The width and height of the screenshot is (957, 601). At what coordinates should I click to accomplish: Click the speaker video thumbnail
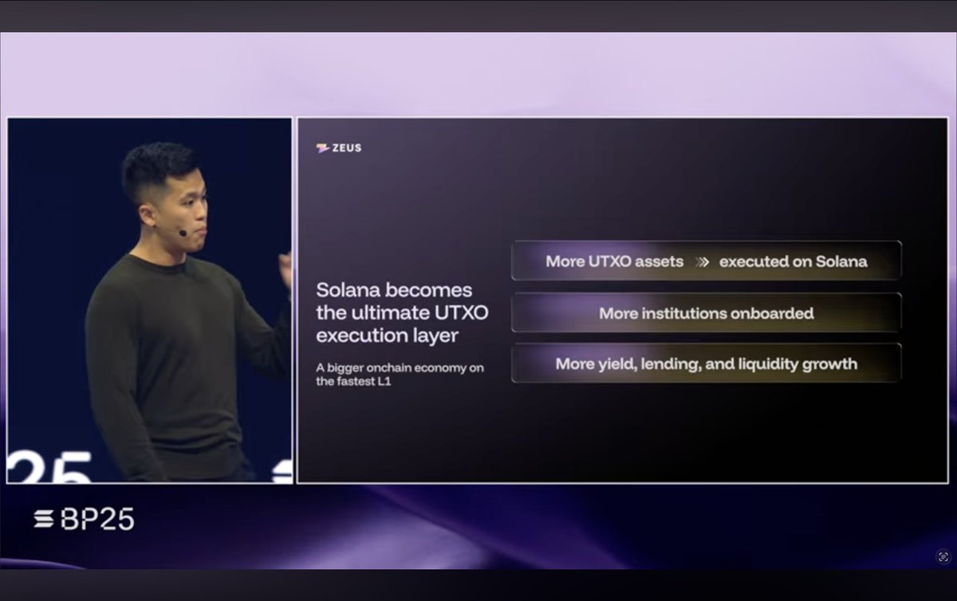150,300
